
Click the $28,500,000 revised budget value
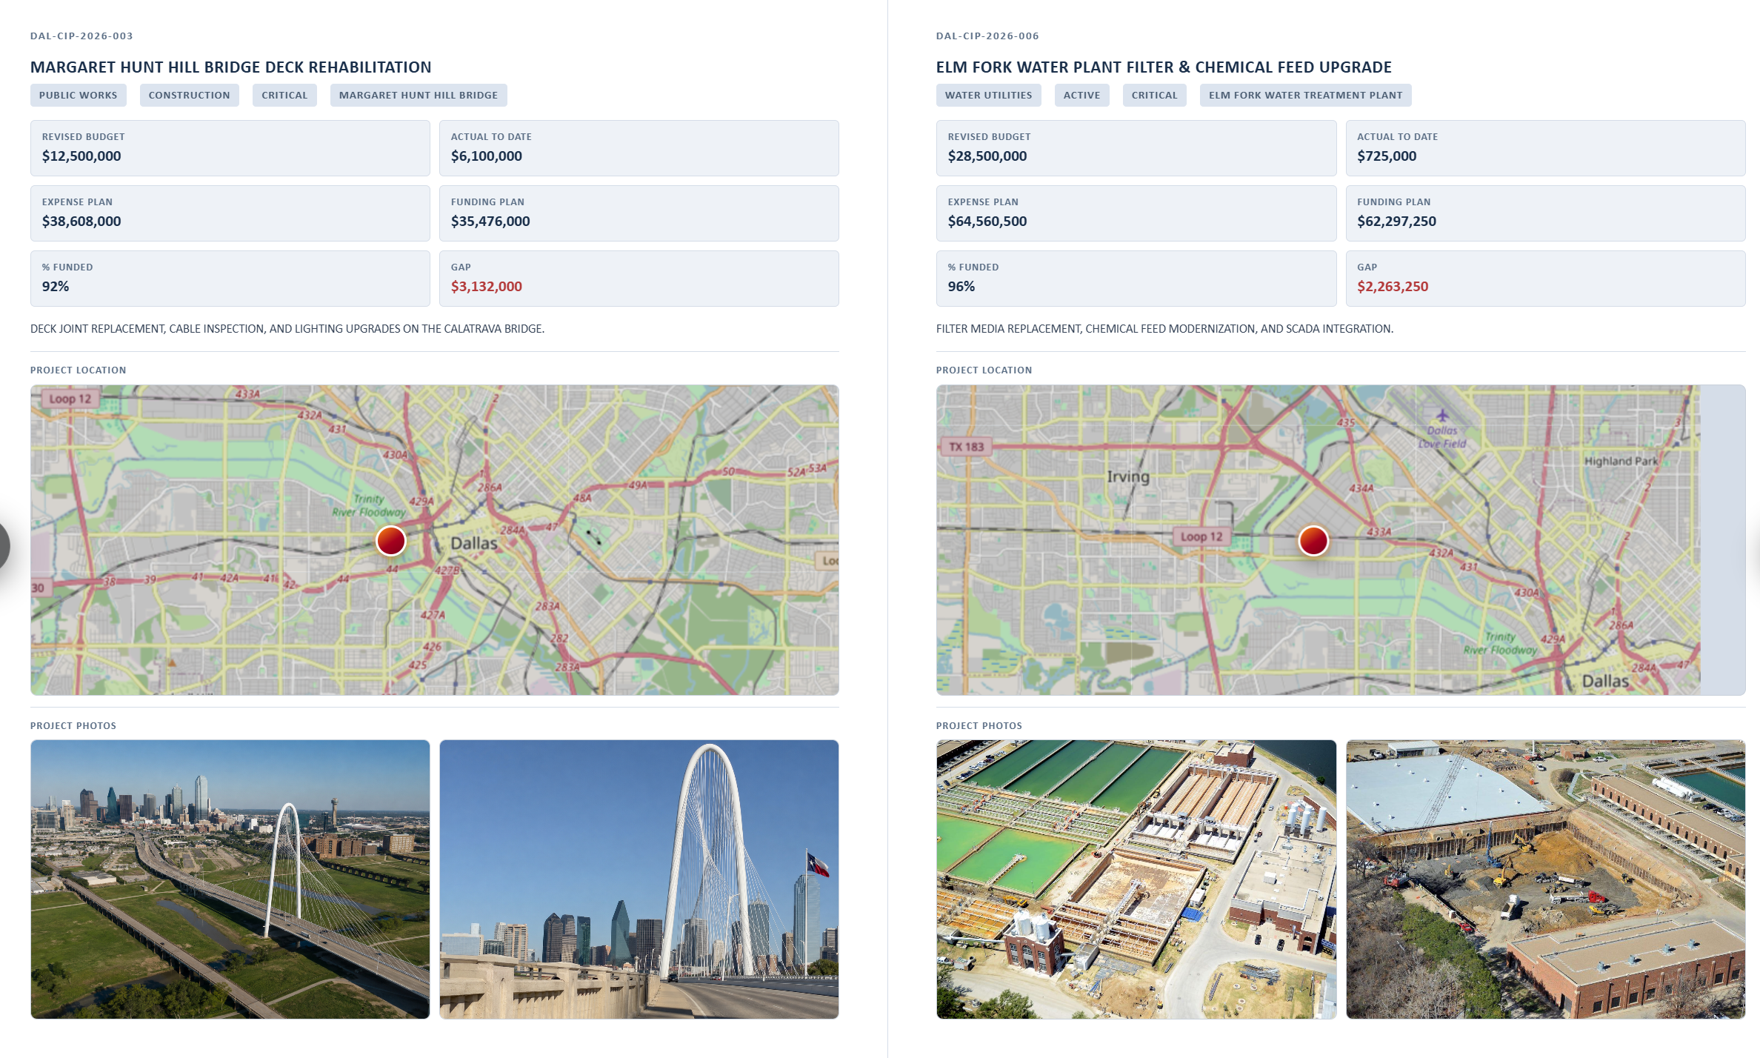click(987, 156)
